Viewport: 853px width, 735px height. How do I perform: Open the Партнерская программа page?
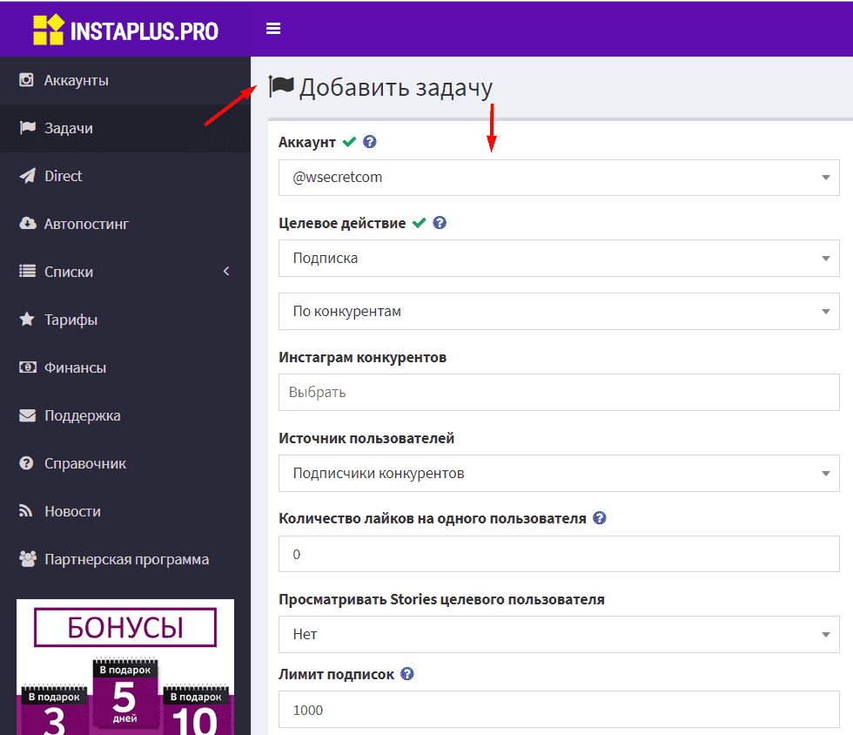coord(125,559)
